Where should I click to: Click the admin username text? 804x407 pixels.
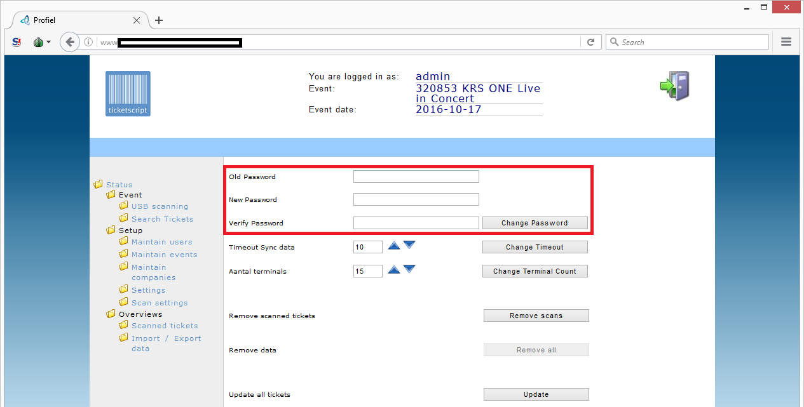(433, 77)
